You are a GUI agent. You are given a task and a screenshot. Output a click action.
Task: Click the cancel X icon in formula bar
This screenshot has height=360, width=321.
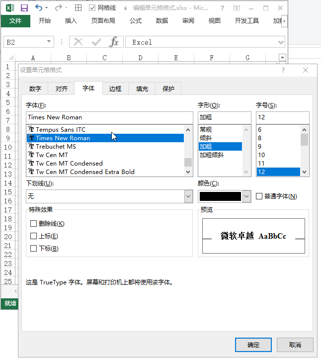tap(78, 42)
